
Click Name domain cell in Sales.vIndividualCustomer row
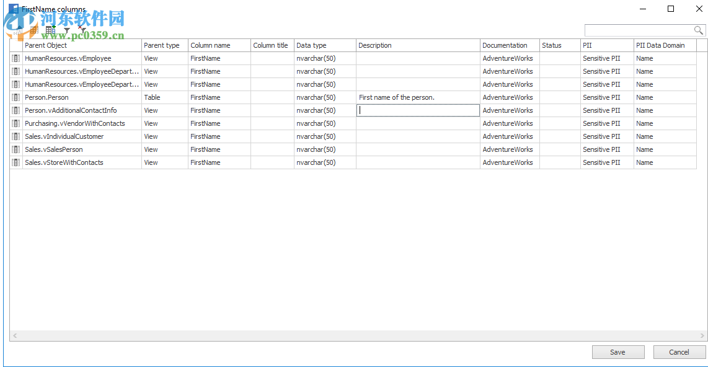[x=665, y=137]
